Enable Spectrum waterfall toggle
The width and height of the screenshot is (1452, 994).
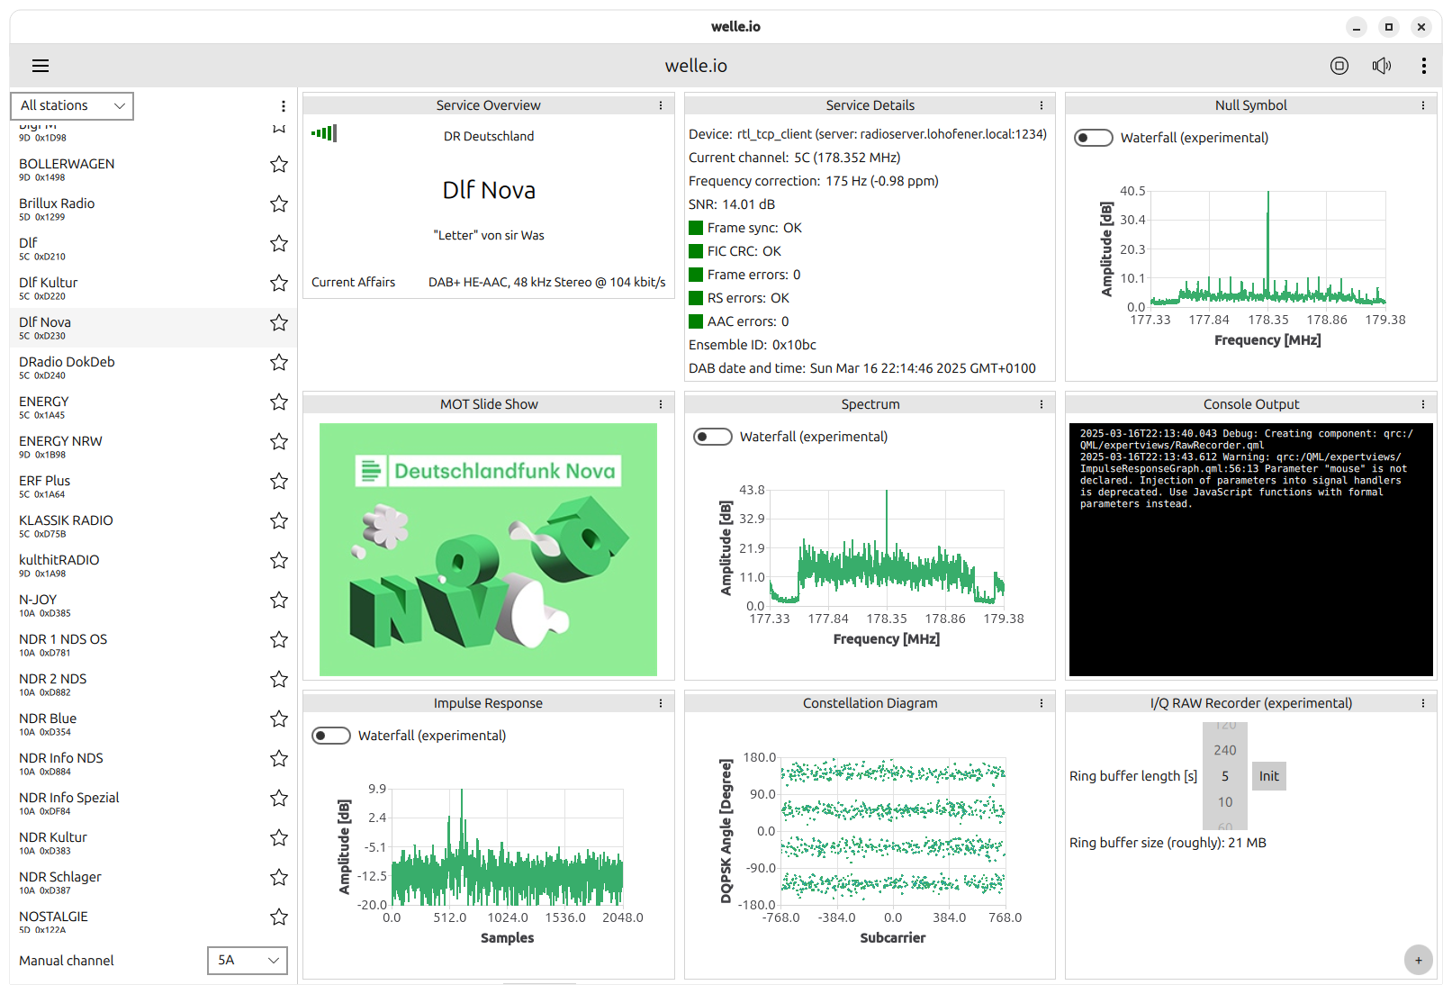[713, 437]
